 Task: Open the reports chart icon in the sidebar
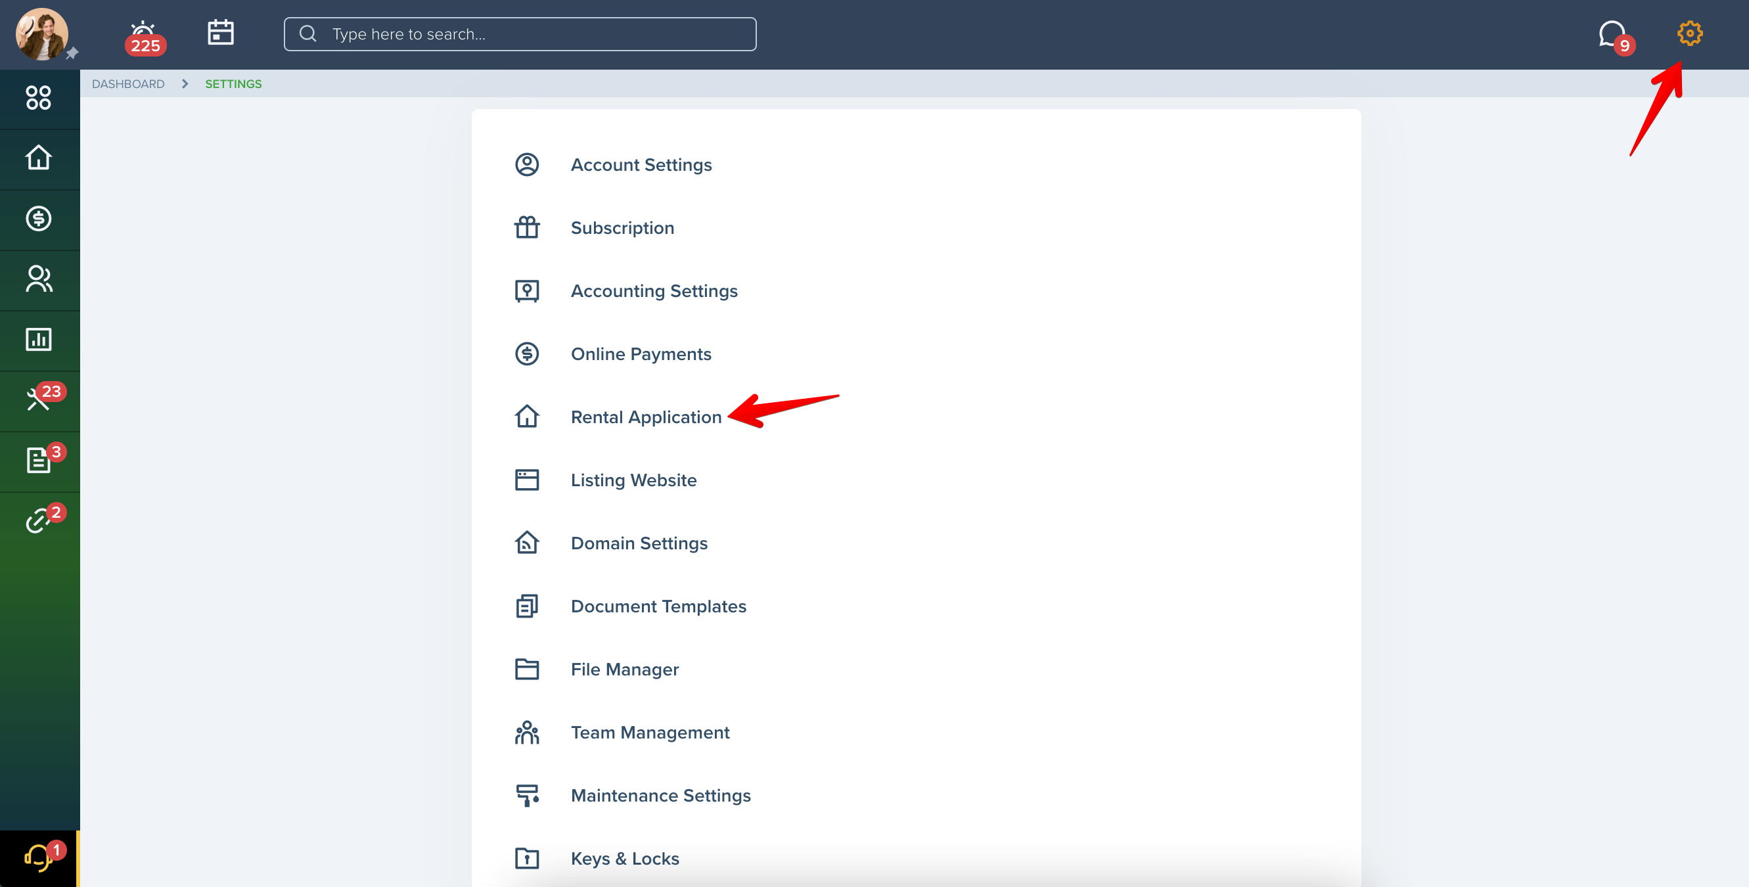pyautogui.click(x=39, y=340)
